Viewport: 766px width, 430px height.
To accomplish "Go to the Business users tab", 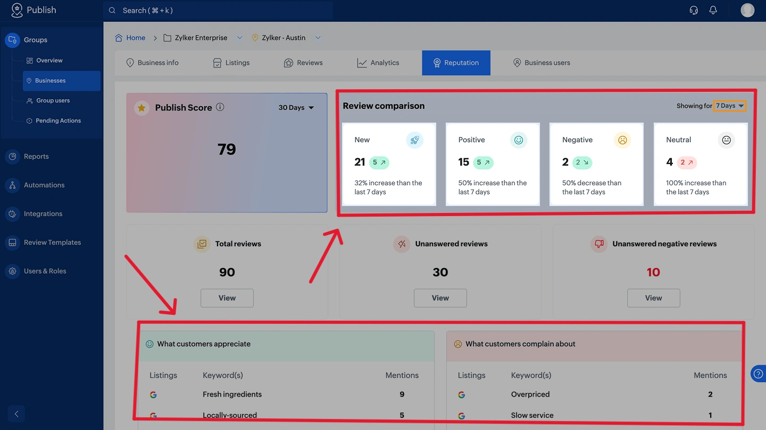I will pyautogui.click(x=542, y=63).
